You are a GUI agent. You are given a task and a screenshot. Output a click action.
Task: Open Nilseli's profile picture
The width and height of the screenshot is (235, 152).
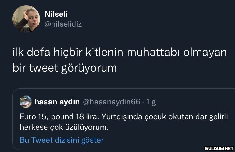tap(26, 19)
